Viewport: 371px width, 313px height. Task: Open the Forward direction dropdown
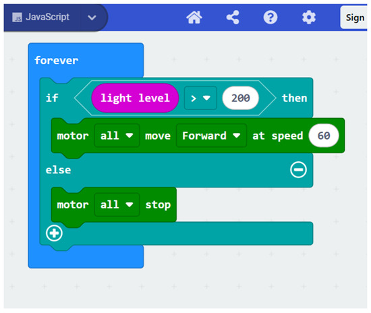(x=211, y=136)
